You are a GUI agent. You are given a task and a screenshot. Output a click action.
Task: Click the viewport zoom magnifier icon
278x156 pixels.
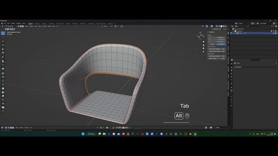(203, 42)
